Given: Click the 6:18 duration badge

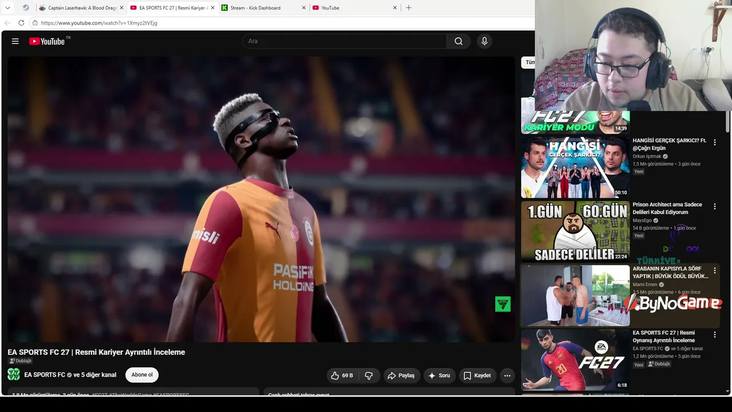Looking at the screenshot, I should (x=622, y=385).
